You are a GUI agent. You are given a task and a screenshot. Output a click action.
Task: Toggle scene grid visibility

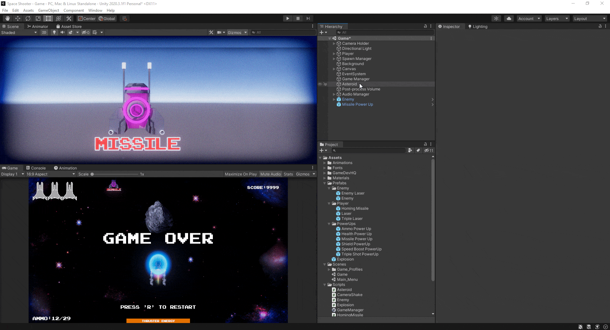click(x=95, y=32)
